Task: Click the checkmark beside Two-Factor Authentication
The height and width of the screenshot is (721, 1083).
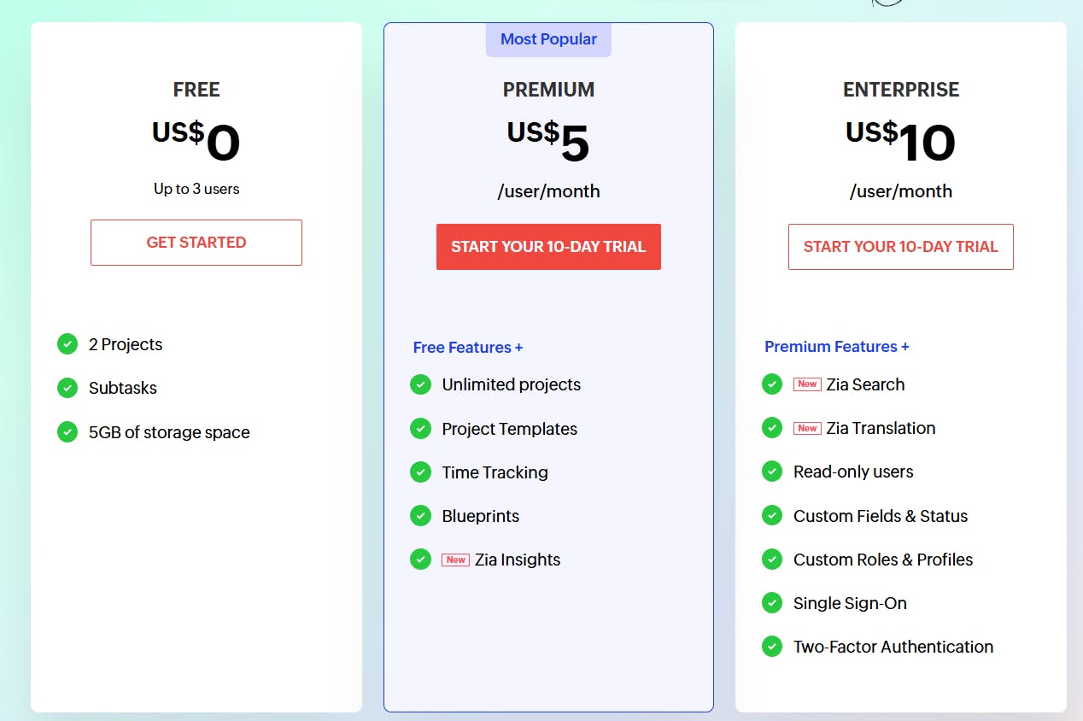Action: [x=771, y=647]
